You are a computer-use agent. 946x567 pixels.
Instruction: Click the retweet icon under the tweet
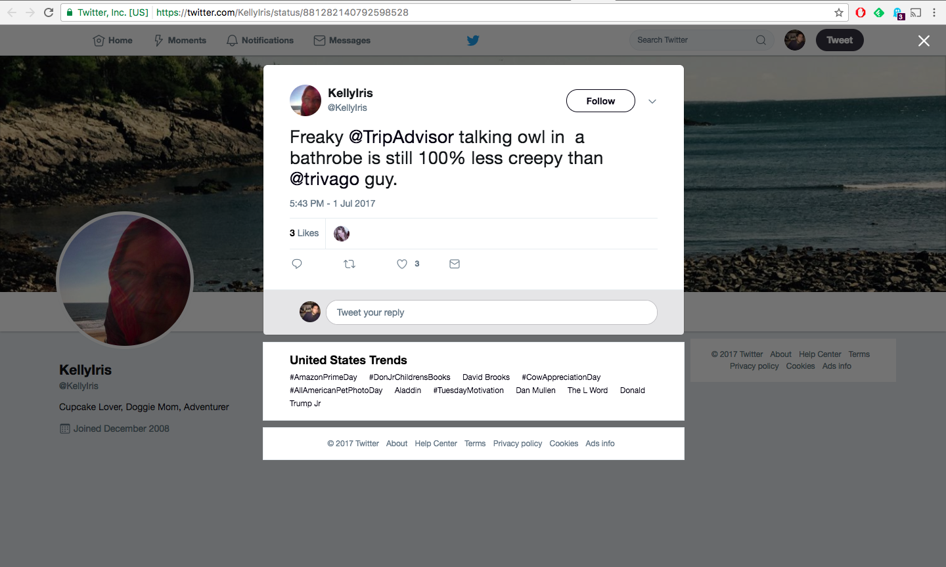[x=349, y=264]
